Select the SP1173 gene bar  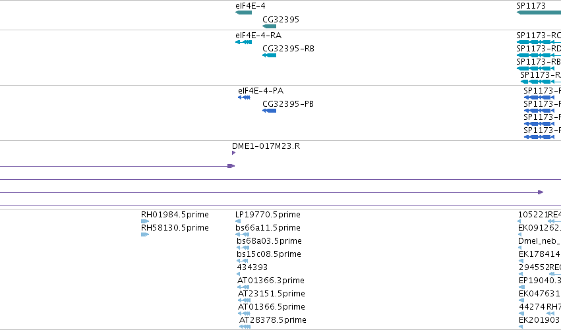click(539, 13)
